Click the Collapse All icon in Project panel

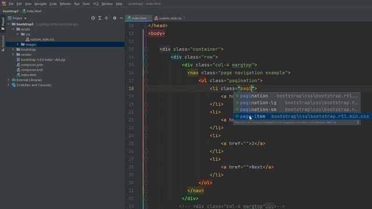(106, 18)
